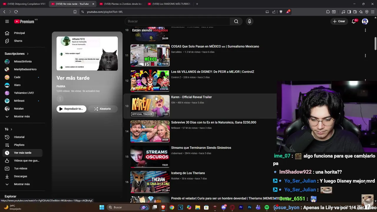Open the RickNet channel link
Image resolution: width=377 pixels, height=212 pixels.
(175, 179)
